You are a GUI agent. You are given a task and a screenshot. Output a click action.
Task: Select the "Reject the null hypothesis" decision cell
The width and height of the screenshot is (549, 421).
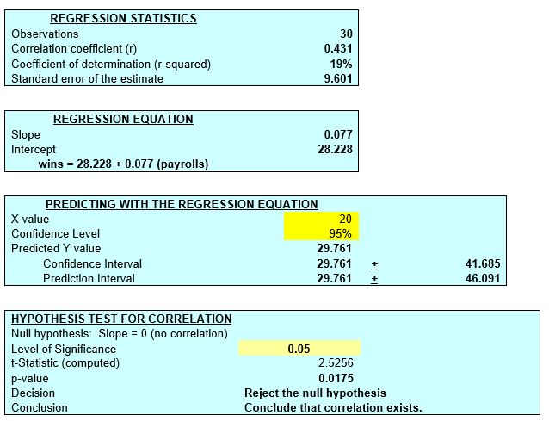coord(315,393)
